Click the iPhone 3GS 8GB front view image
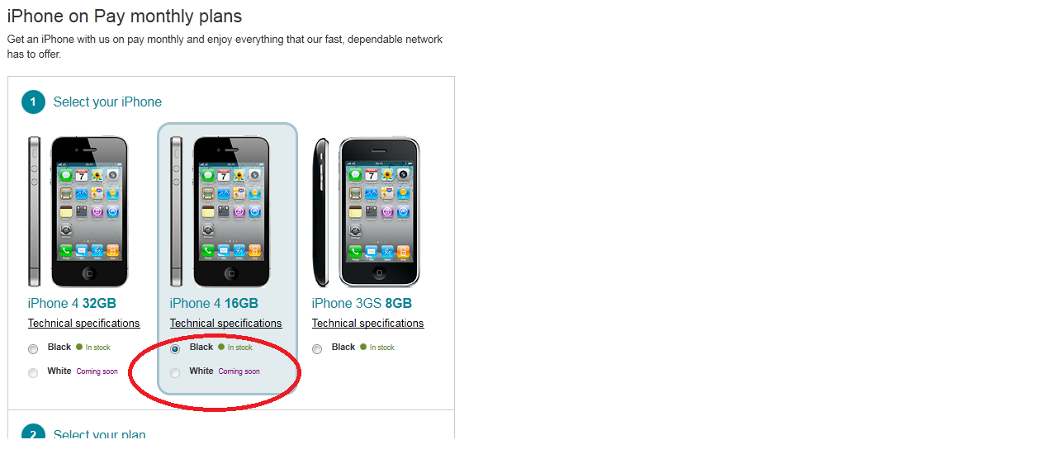This screenshot has width=1042, height=473. tap(379, 212)
